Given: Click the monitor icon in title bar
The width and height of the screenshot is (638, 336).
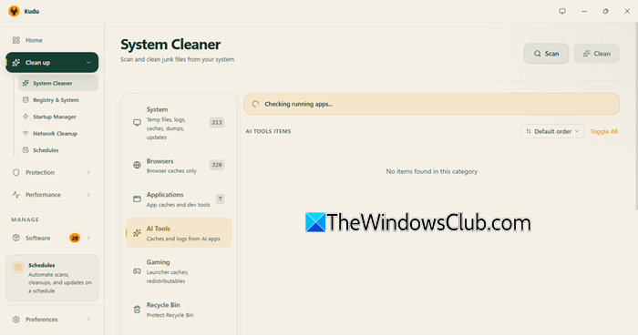Looking at the screenshot, I should tap(562, 11).
